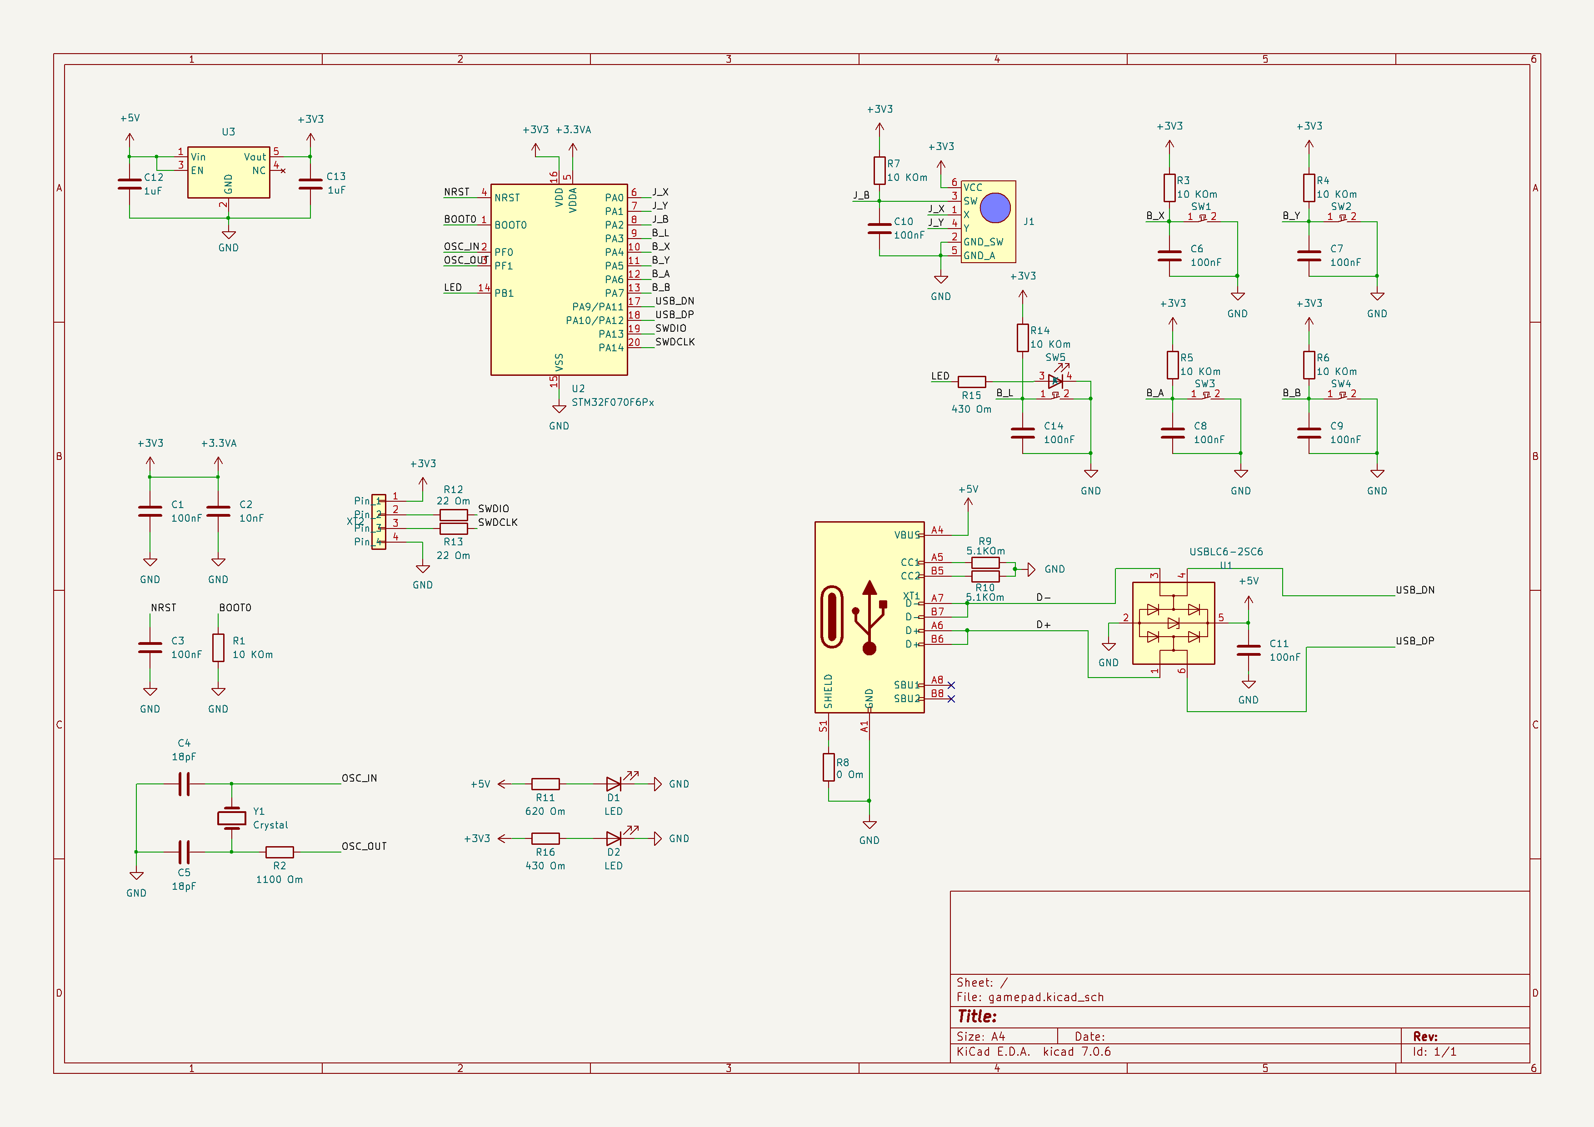Select crystal Y1 symbol
1594x1127 pixels.
pos(231,818)
